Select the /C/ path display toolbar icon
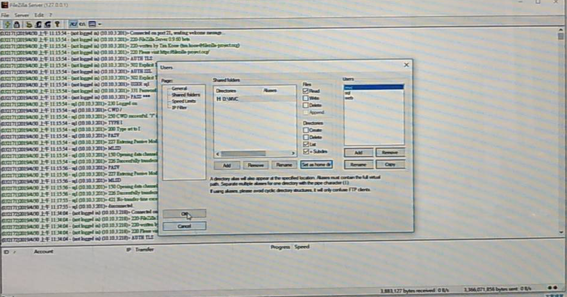This screenshot has width=567, height=297. pos(73,24)
